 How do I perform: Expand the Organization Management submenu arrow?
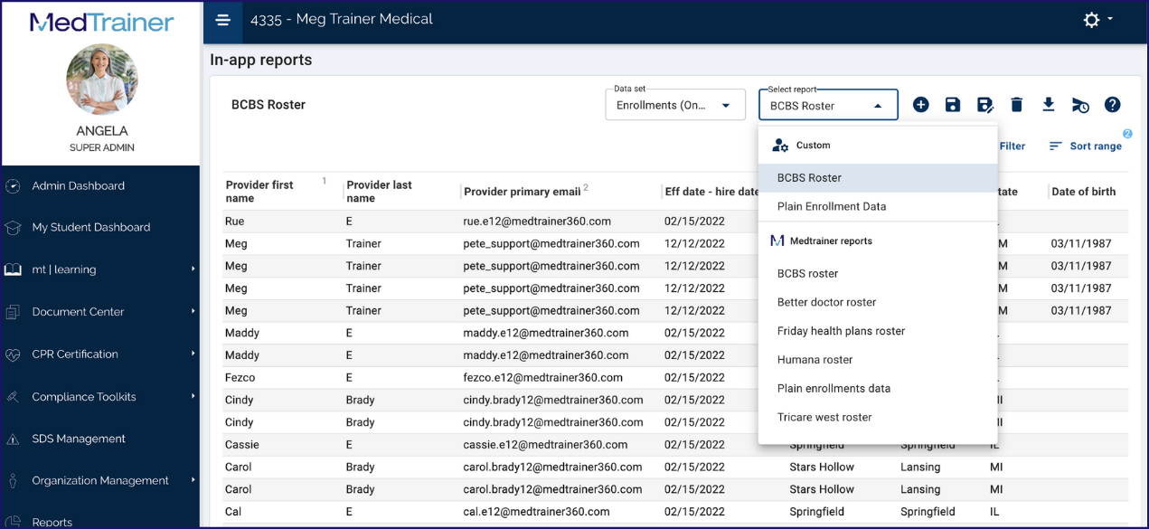193,480
